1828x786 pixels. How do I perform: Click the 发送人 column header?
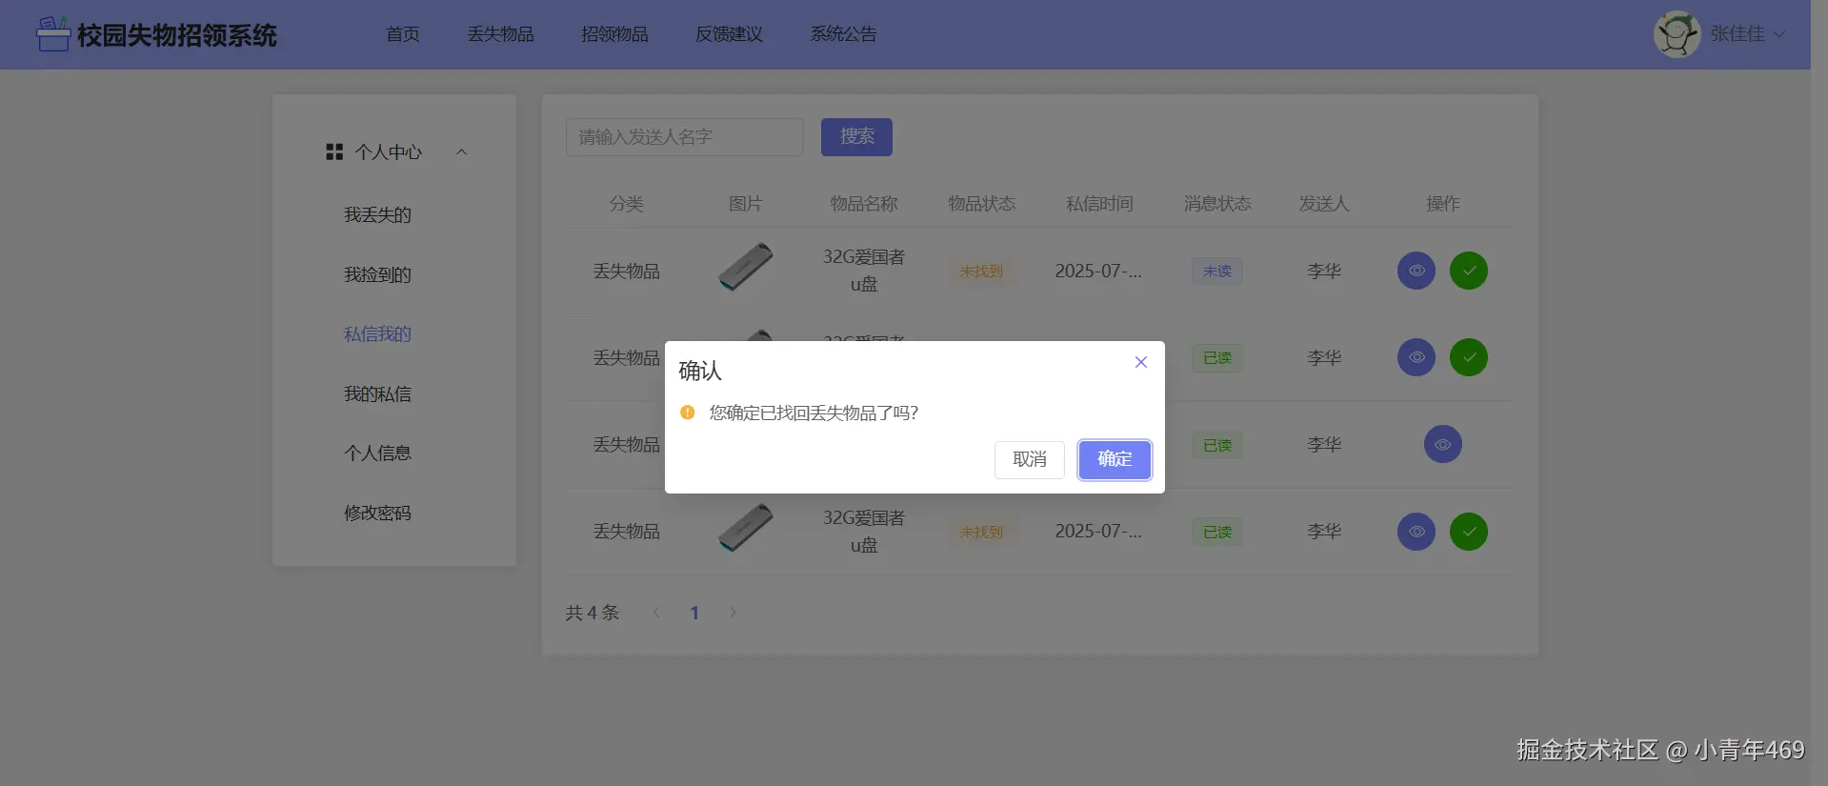pos(1324,204)
